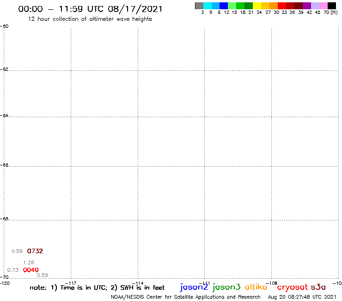The height and width of the screenshot is (301, 342).
Task: Click the s3a satellite legend label
Action: (x=318, y=287)
